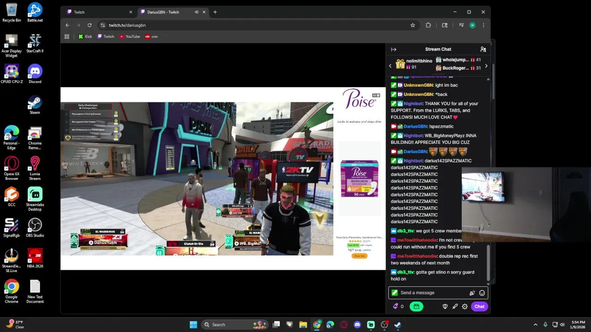Open the Twitch bookmark
591x332 pixels.
click(106, 36)
